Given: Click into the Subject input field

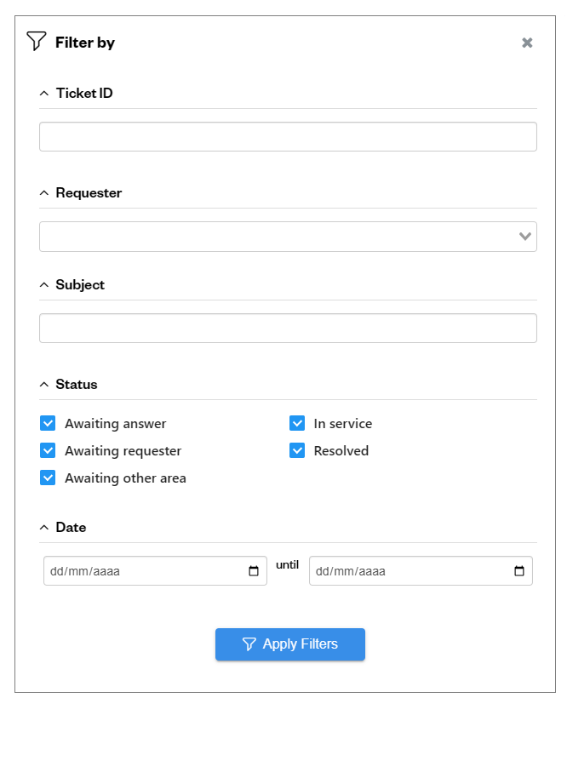Looking at the screenshot, I should click(288, 329).
